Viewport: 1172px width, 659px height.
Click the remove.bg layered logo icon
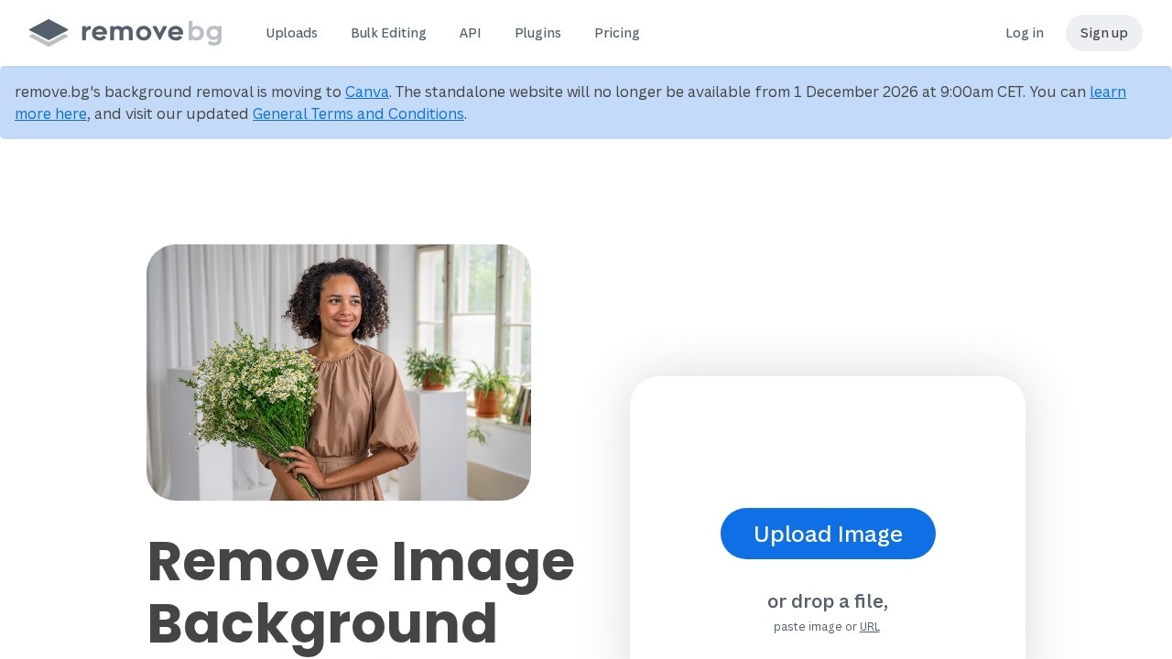point(49,33)
